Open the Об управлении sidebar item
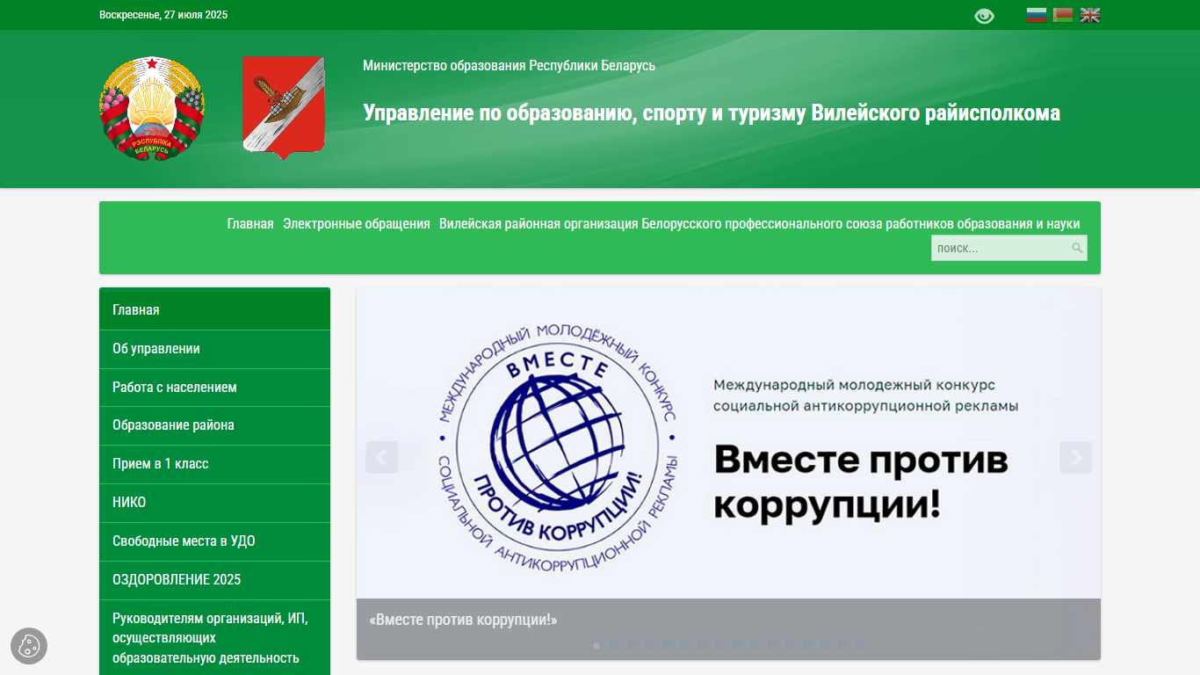Viewport: 1200px width, 675px height. [x=214, y=349]
